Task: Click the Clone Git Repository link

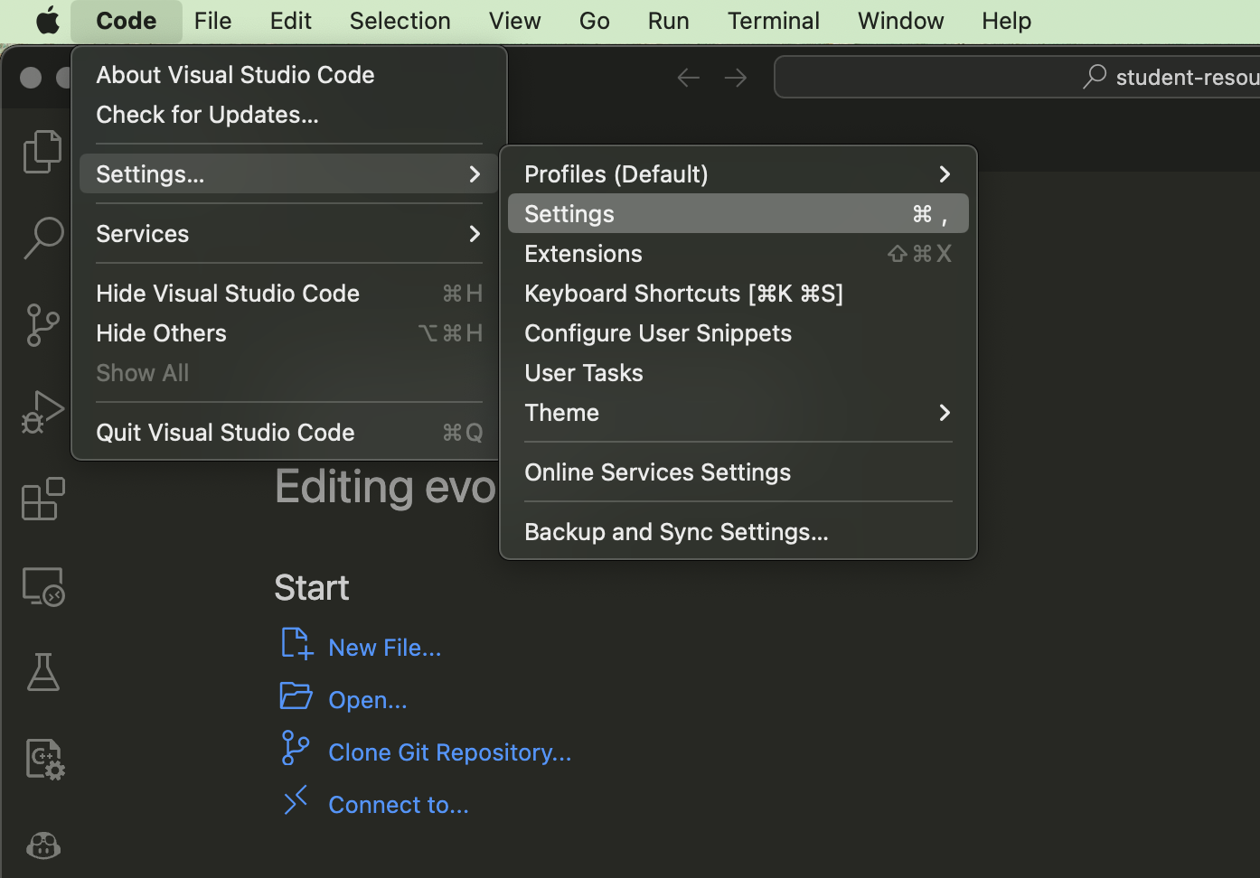Action: [x=449, y=752]
